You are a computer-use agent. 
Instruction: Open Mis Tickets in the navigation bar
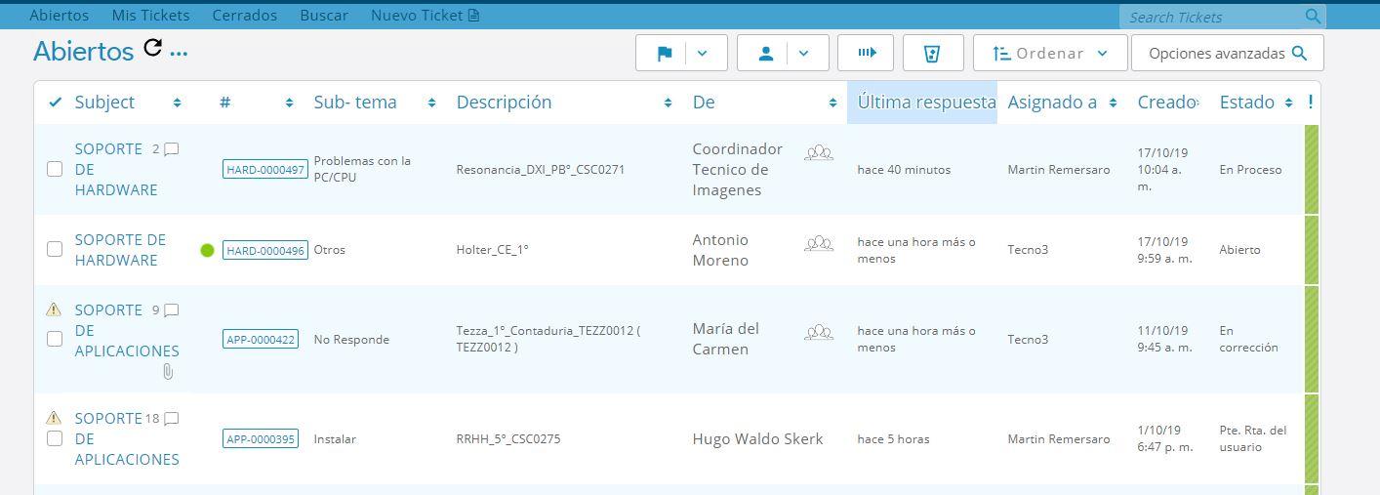(150, 16)
